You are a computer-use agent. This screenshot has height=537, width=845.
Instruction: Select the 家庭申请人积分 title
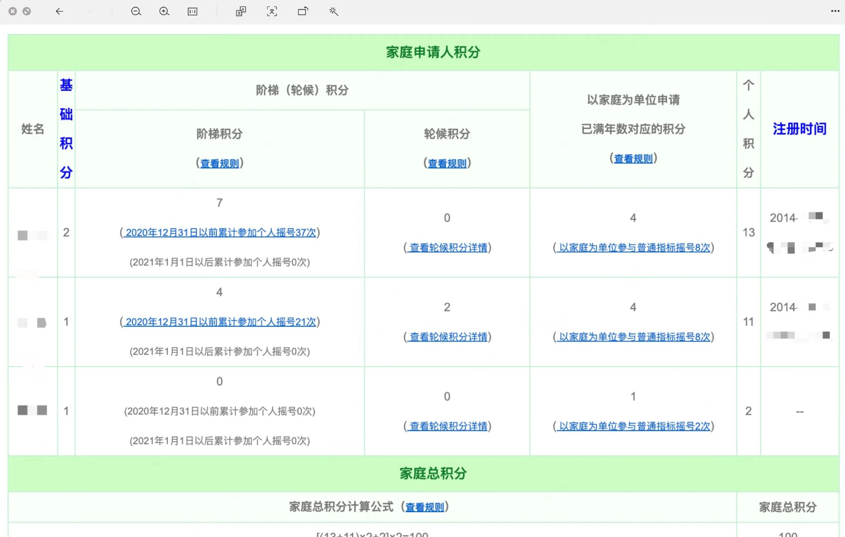coord(433,52)
